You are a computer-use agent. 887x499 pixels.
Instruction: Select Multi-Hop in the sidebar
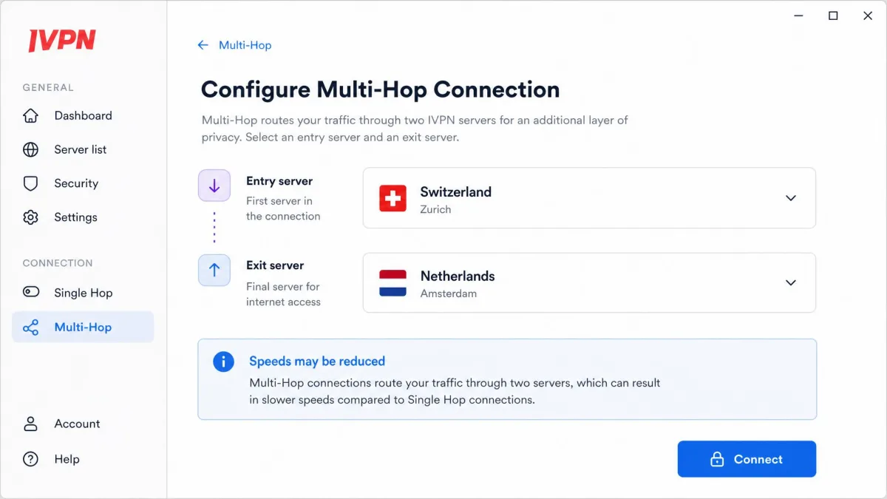[83, 327]
